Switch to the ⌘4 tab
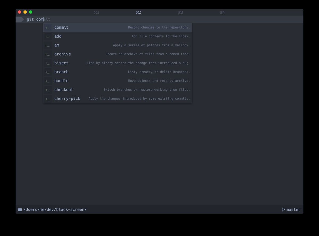 point(222,12)
